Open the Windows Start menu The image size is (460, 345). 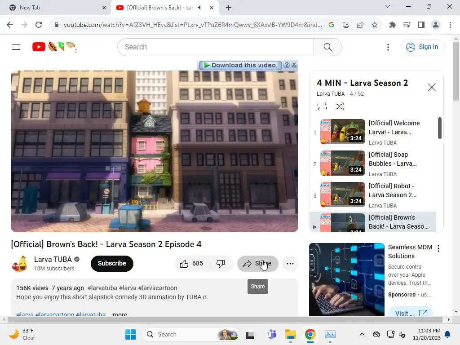coord(130,334)
